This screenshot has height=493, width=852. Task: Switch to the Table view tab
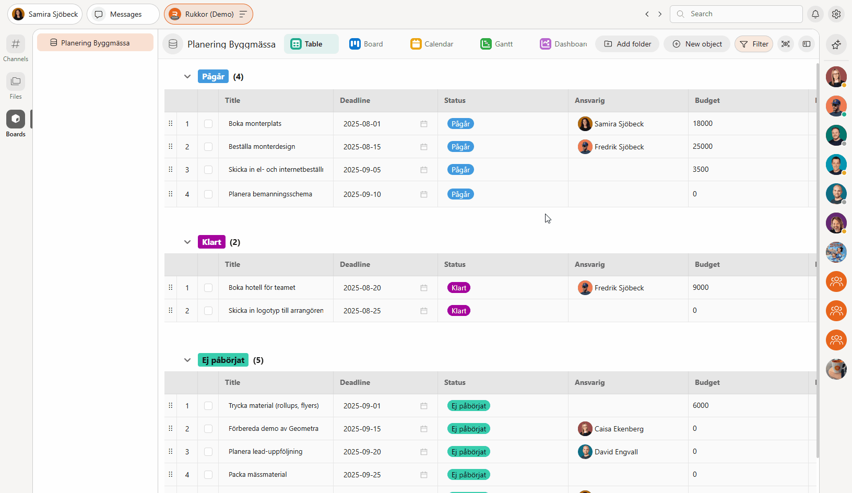point(311,44)
